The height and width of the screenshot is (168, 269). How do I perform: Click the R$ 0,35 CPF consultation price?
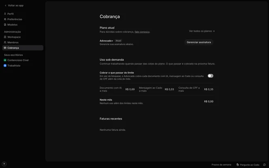tap(209, 89)
